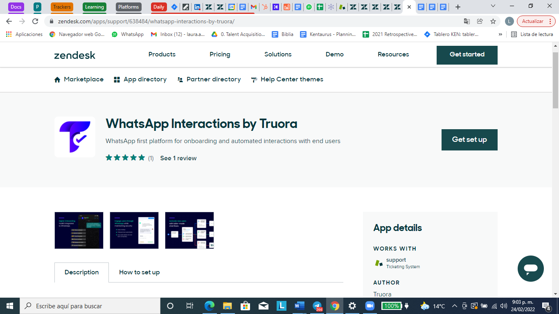Open the Lista de lectura reading list
Viewport: 559px width, 314px height.
(x=532, y=34)
